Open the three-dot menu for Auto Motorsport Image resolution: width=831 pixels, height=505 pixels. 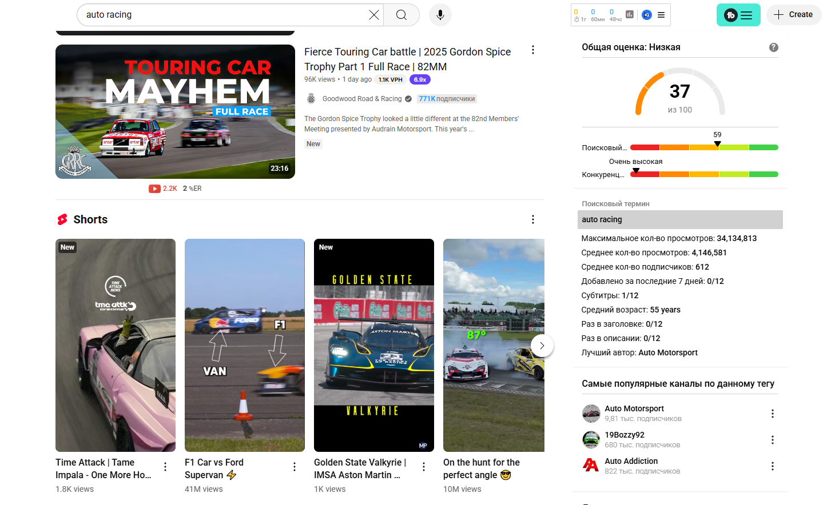(x=773, y=414)
